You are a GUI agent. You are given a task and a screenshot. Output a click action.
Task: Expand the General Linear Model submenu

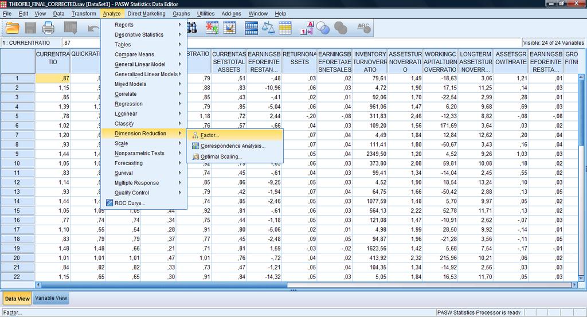point(144,64)
